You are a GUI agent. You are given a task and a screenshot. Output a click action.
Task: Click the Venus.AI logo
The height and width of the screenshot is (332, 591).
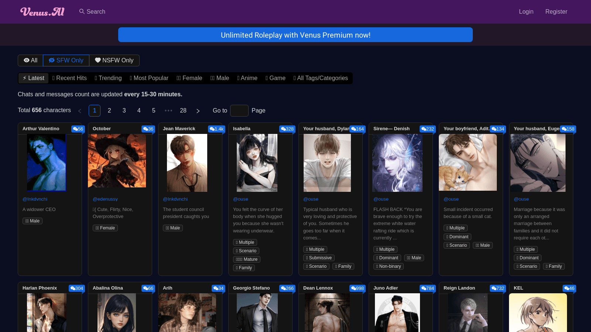click(42, 12)
